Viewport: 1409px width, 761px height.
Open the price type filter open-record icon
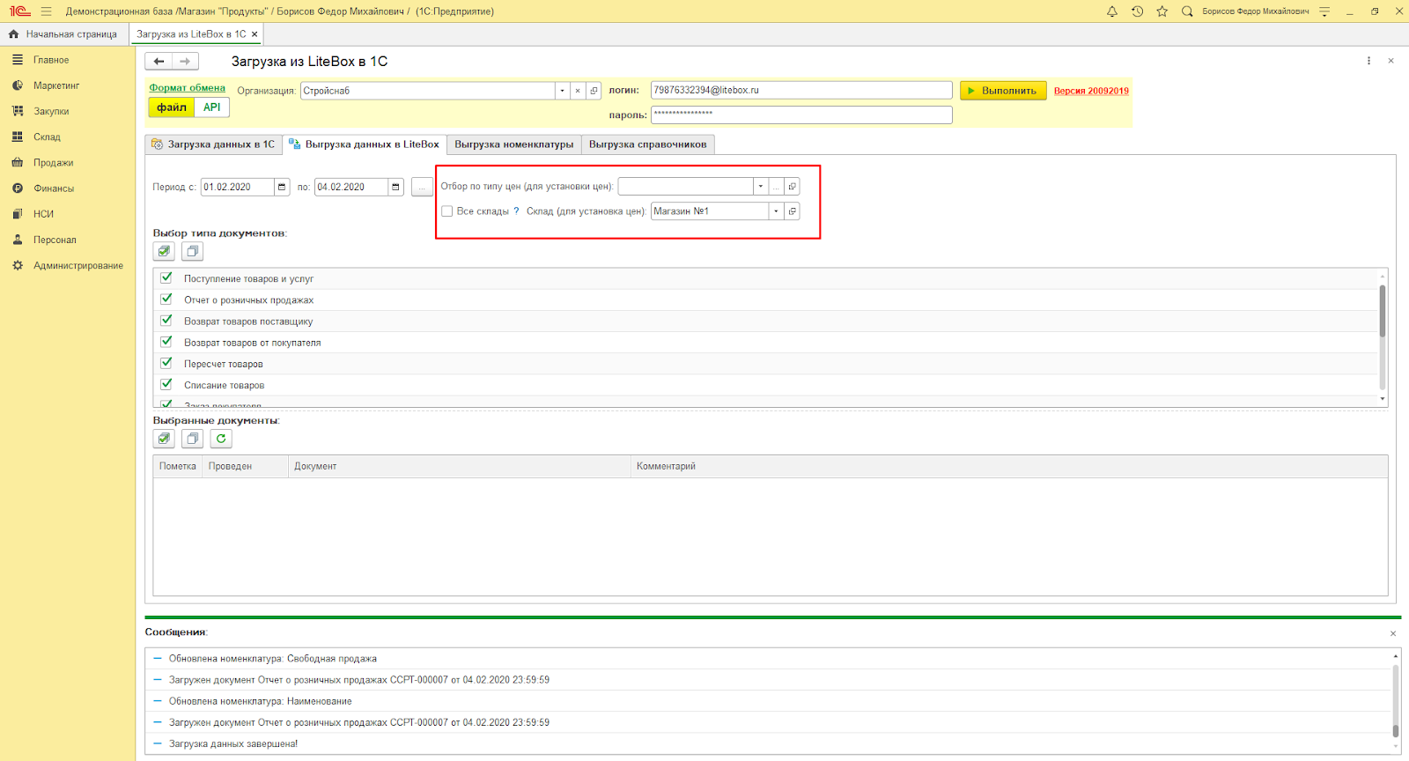coord(792,187)
